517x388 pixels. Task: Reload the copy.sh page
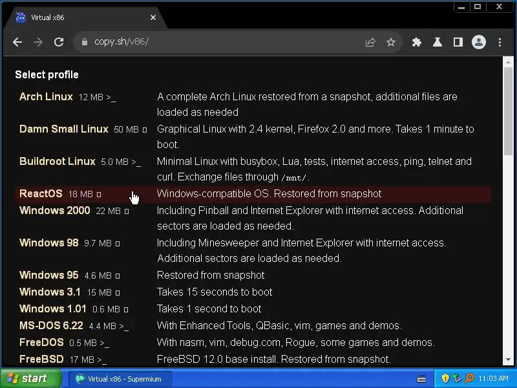(59, 42)
